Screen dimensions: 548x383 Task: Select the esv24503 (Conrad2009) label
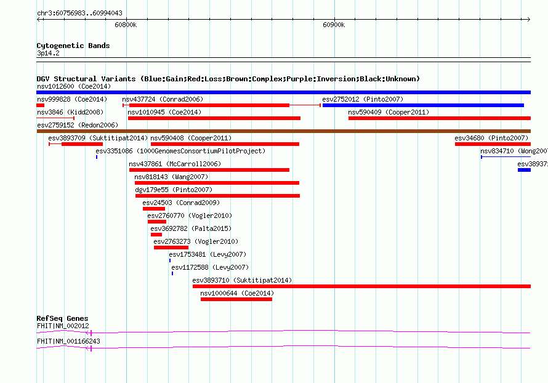click(181, 203)
